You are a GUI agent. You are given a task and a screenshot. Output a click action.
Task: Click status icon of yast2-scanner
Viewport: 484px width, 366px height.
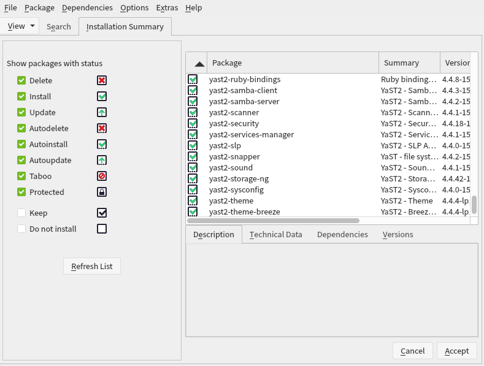pyautogui.click(x=193, y=112)
